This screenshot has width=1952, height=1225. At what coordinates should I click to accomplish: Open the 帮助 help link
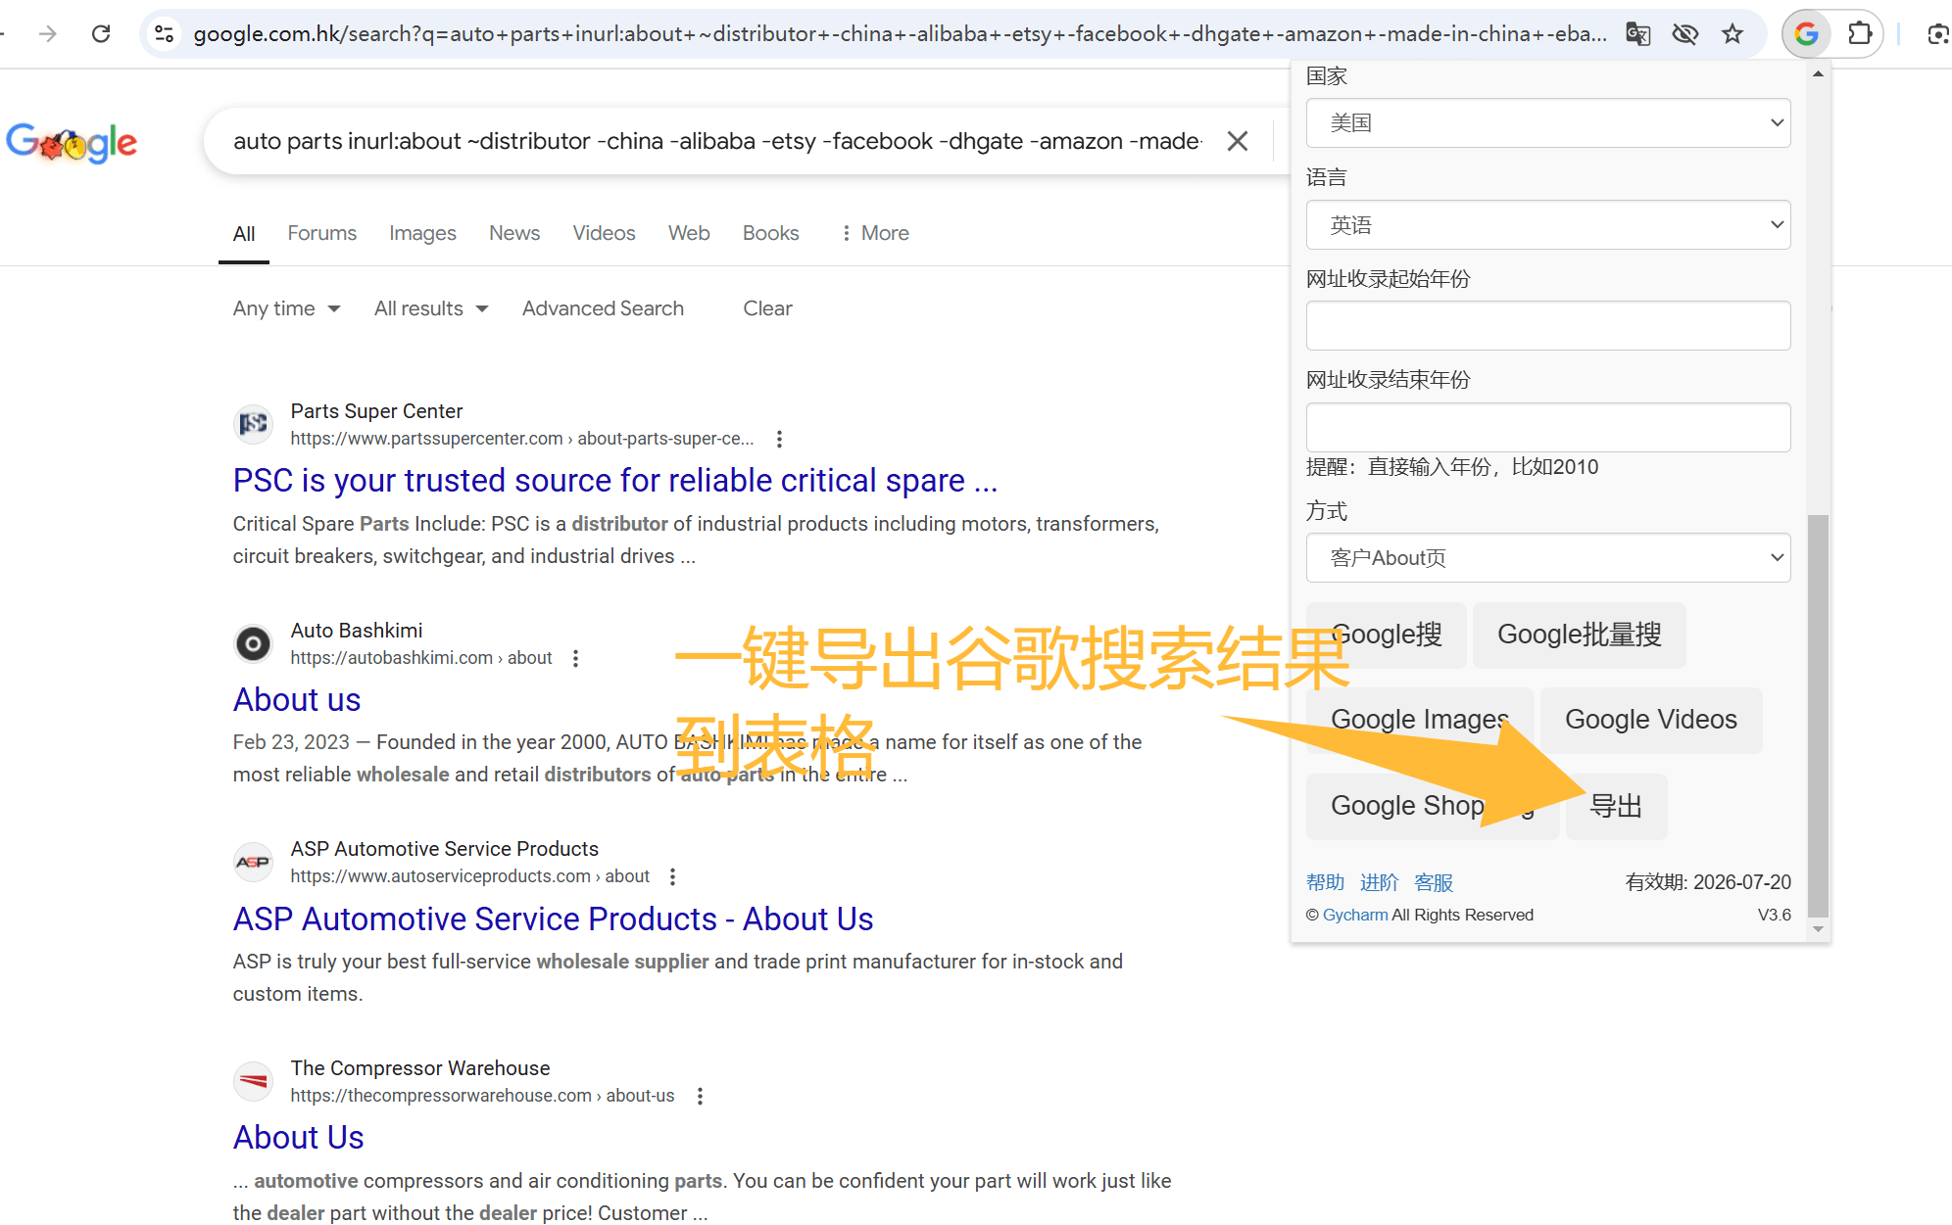coord(1325,882)
